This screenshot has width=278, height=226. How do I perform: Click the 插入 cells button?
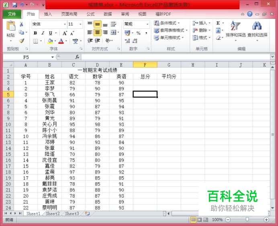tap(202, 23)
